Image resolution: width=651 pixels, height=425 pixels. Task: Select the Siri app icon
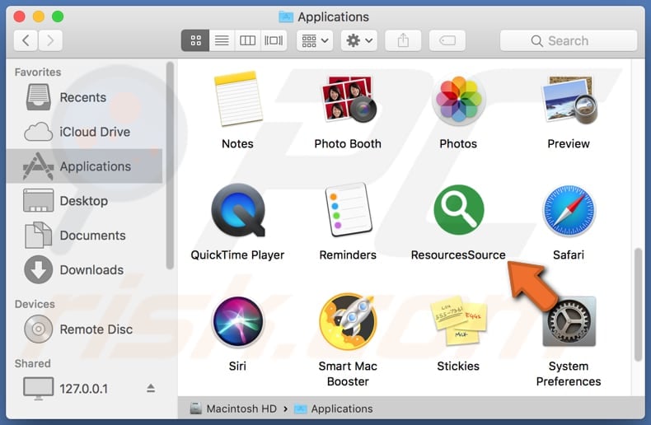coord(238,321)
